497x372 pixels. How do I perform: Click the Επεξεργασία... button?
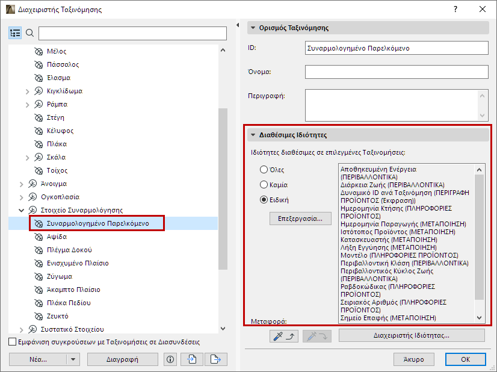(300, 219)
